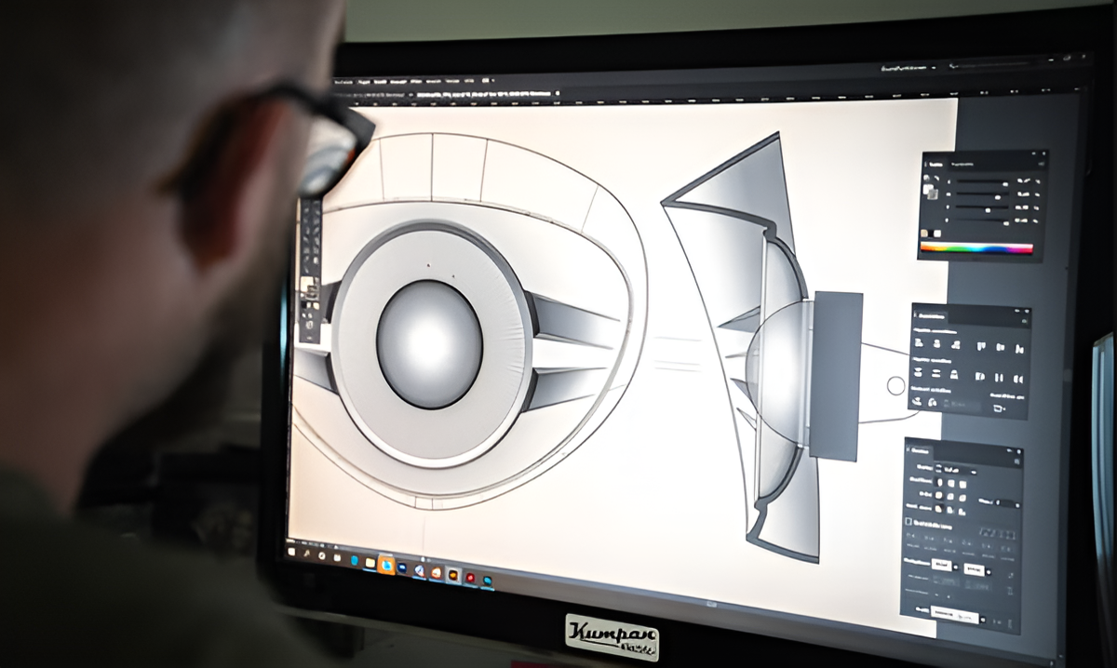Select the miter join corner option
The width and height of the screenshot is (1117, 668).
click(x=939, y=496)
